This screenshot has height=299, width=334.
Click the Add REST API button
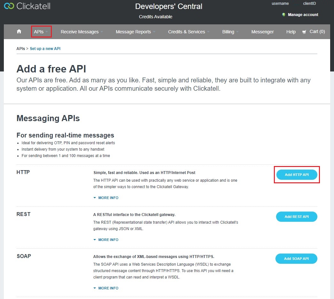pos(297,217)
